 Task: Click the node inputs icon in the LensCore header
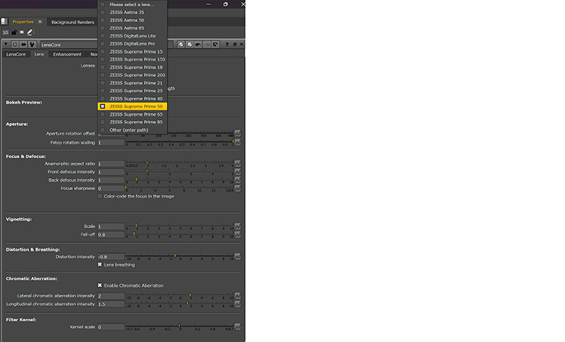click(23, 45)
